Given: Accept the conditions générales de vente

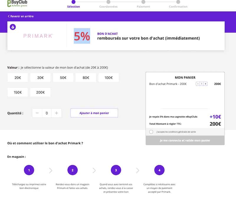Looking at the screenshot, I should click(151, 132).
